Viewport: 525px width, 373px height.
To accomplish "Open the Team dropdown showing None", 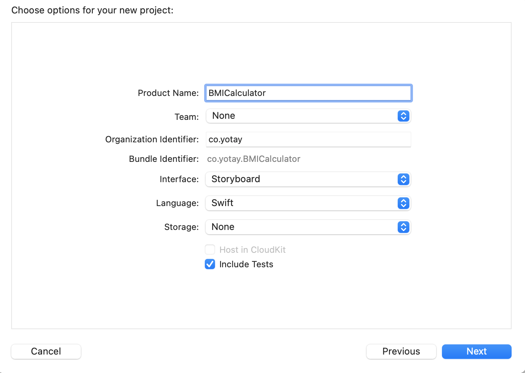I will point(301,116).
